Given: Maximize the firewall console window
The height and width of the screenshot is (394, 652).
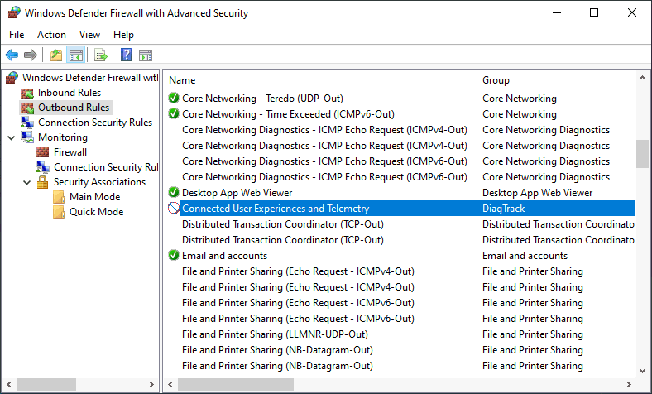Looking at the screenshot, I should [594, 12].
